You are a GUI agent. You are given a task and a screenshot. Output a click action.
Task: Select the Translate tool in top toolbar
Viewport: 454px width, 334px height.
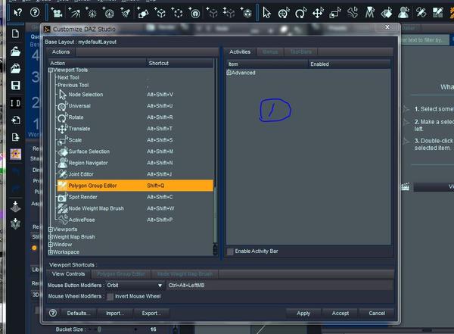coord(318,13)
